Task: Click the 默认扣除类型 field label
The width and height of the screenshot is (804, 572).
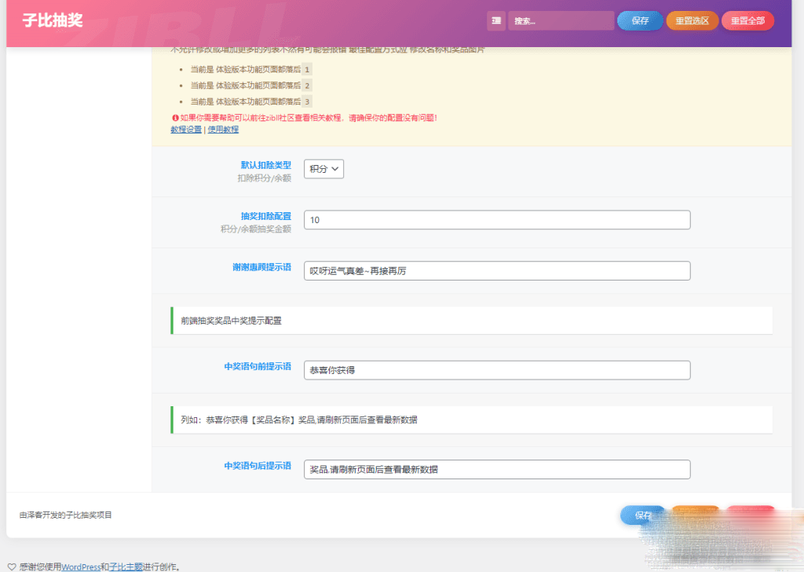Action: 265,165
